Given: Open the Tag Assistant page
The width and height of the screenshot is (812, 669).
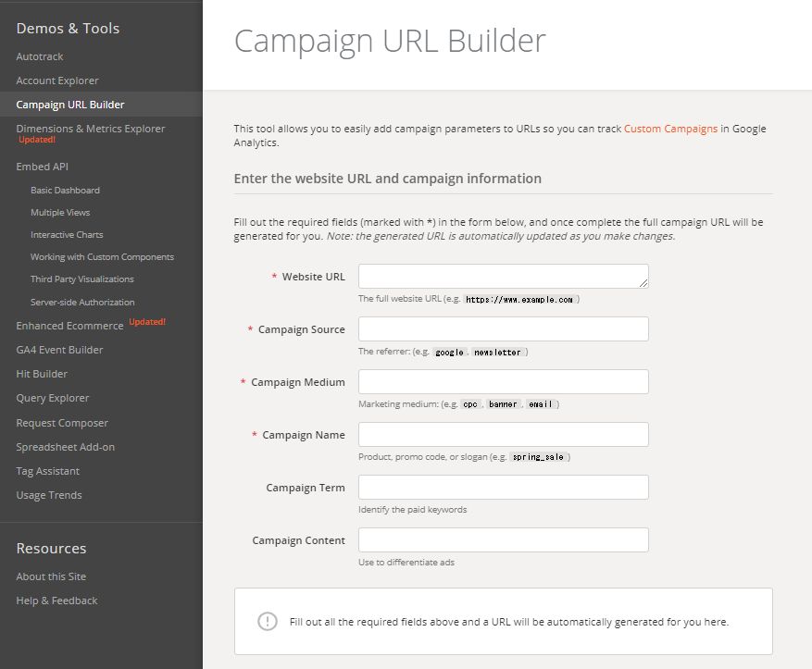Looking at the screenshot, I should 47,471.
